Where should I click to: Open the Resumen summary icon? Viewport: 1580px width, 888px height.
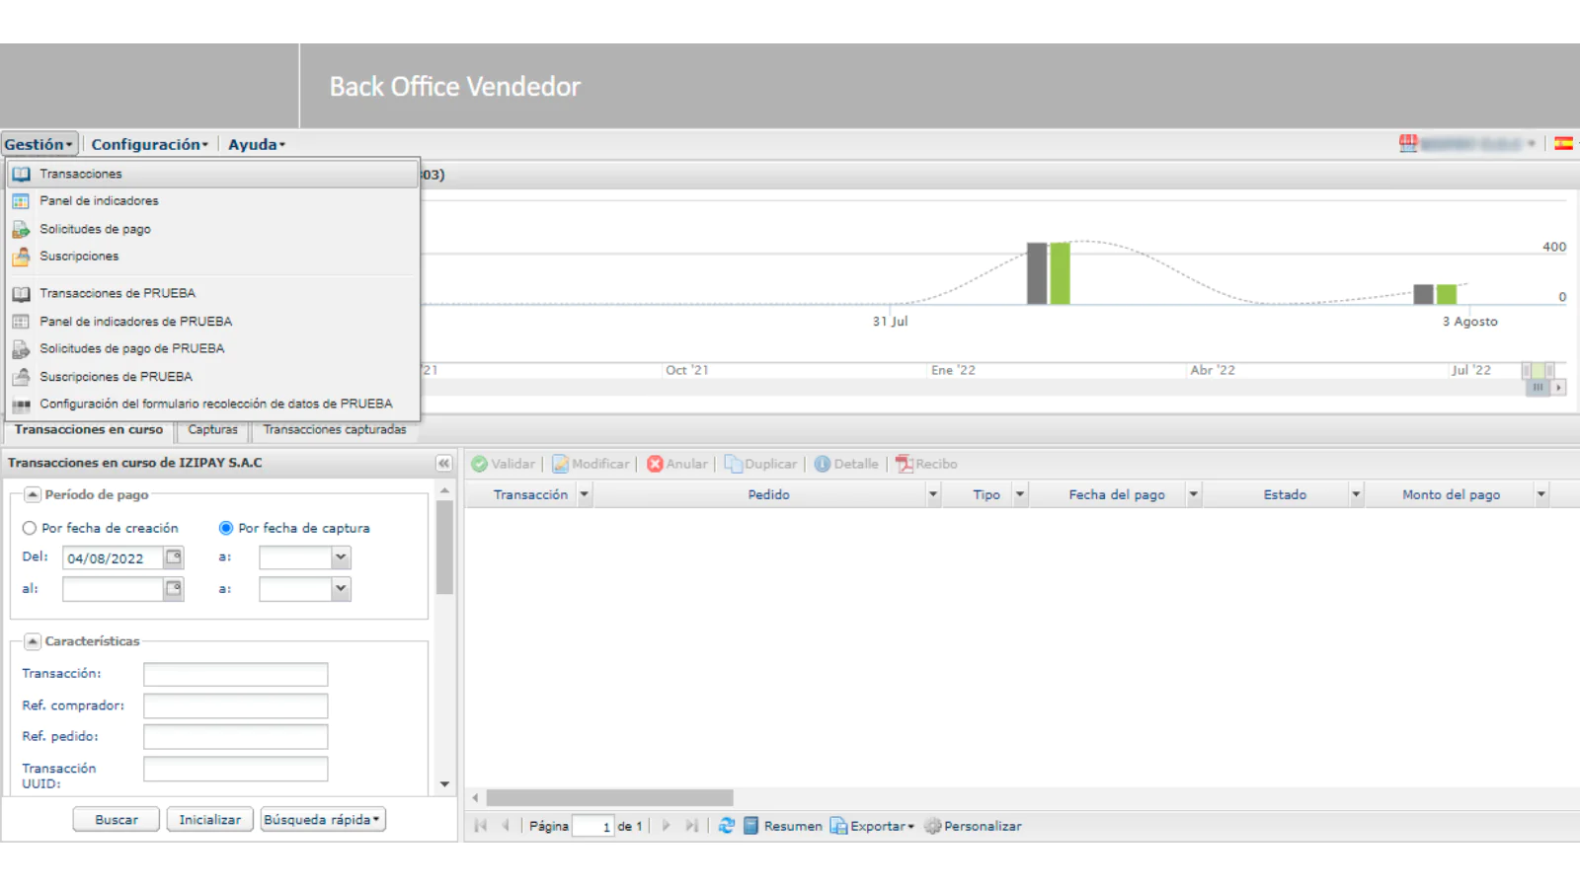(x=751, y=826)
